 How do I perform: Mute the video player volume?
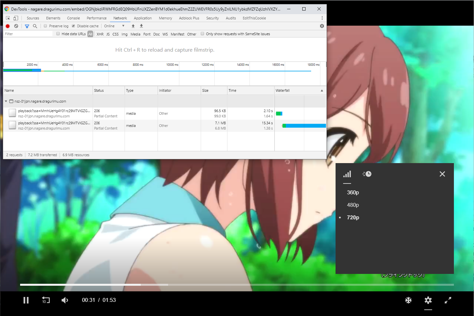pyautogui.click(x=65, y=300)
